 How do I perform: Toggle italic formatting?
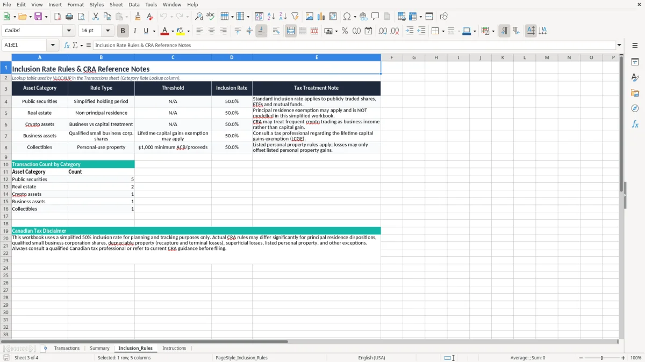click(x=135, y=31)
